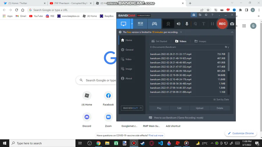262x147 pixels.
Task: Open Bandicam output folder icon in title bar
Action: 200,15
